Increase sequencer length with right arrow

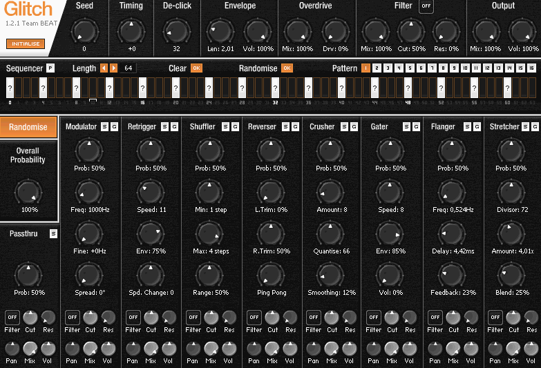pyautogui.click(x=113, y=68)
